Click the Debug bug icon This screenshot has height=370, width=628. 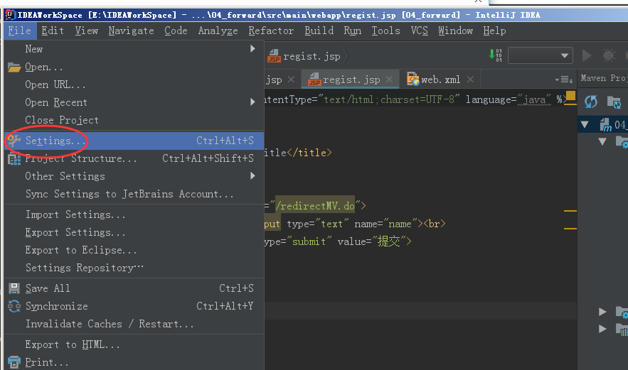tap(610, 55)
